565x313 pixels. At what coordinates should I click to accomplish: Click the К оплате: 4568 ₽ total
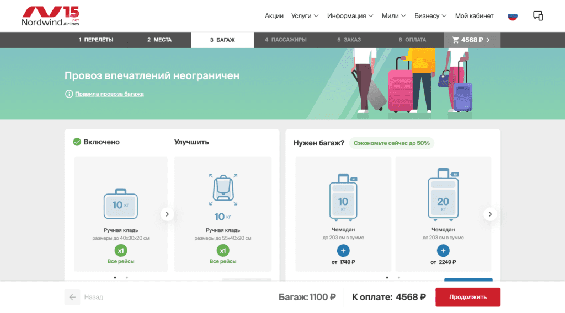point(389,297)
